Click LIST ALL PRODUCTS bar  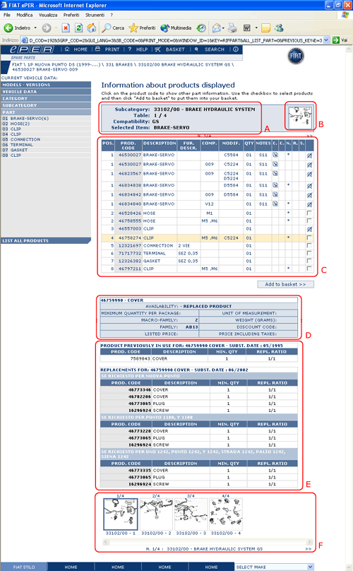click(x=46, y=241)
